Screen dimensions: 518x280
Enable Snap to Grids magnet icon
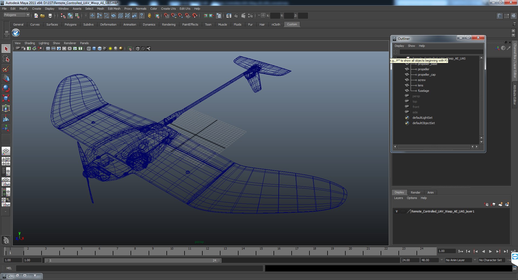tap(167, 16)
